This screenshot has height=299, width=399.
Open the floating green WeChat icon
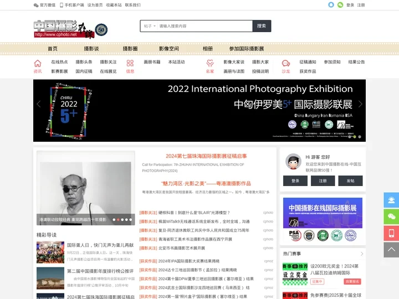[x=391, y=216]
